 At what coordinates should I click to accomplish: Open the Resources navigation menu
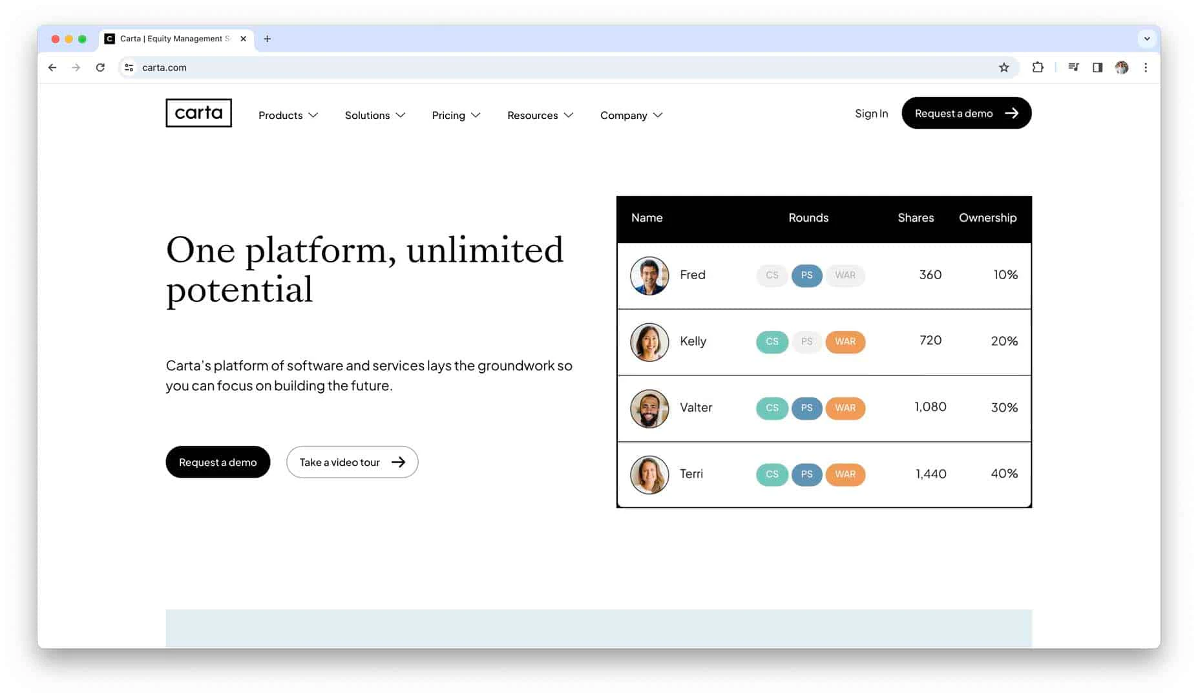coord(540,115)
